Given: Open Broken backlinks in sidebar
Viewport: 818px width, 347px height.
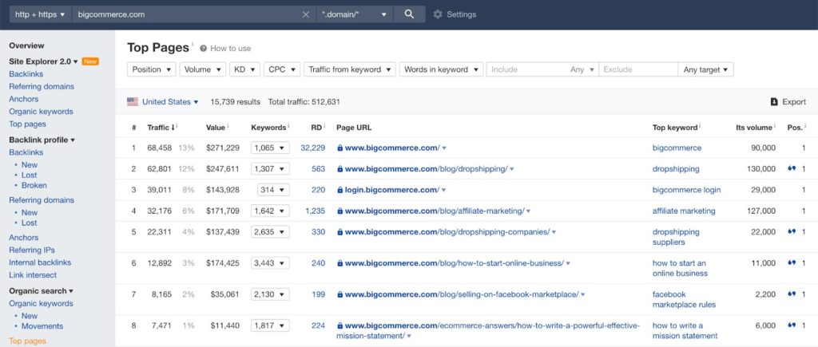Looking at the screenshot, I should [x=34, y=186].
